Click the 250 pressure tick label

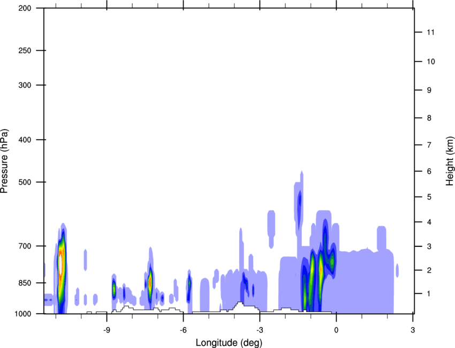pyautogui.click(x=25, y=50)
